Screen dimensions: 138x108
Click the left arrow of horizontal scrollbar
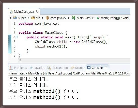[20, 60]
